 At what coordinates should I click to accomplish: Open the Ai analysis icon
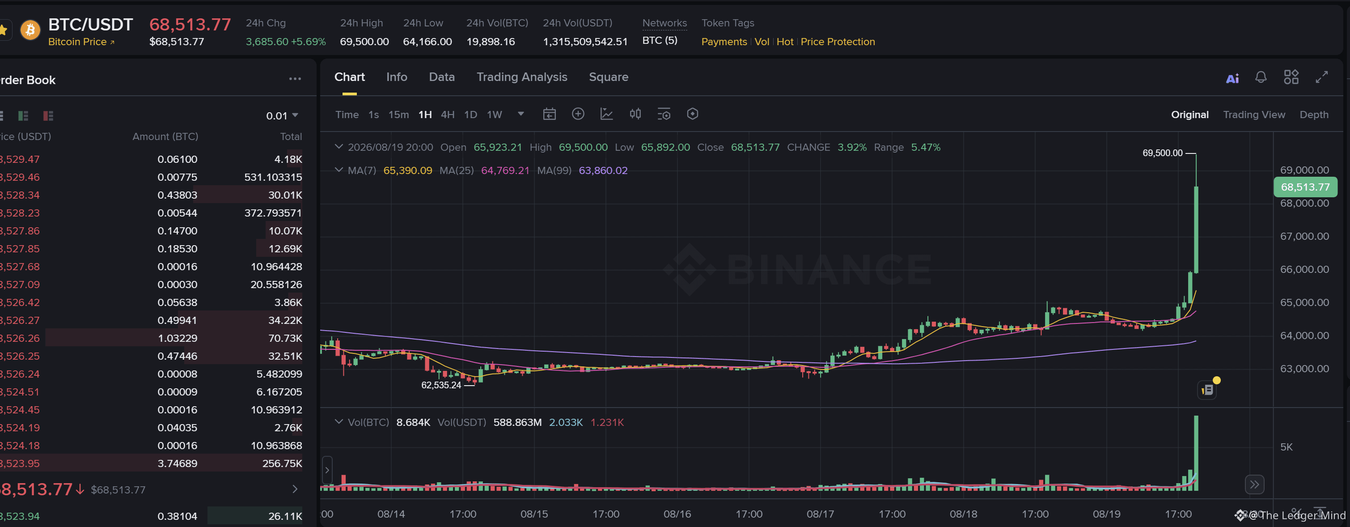coord(1232,78)
